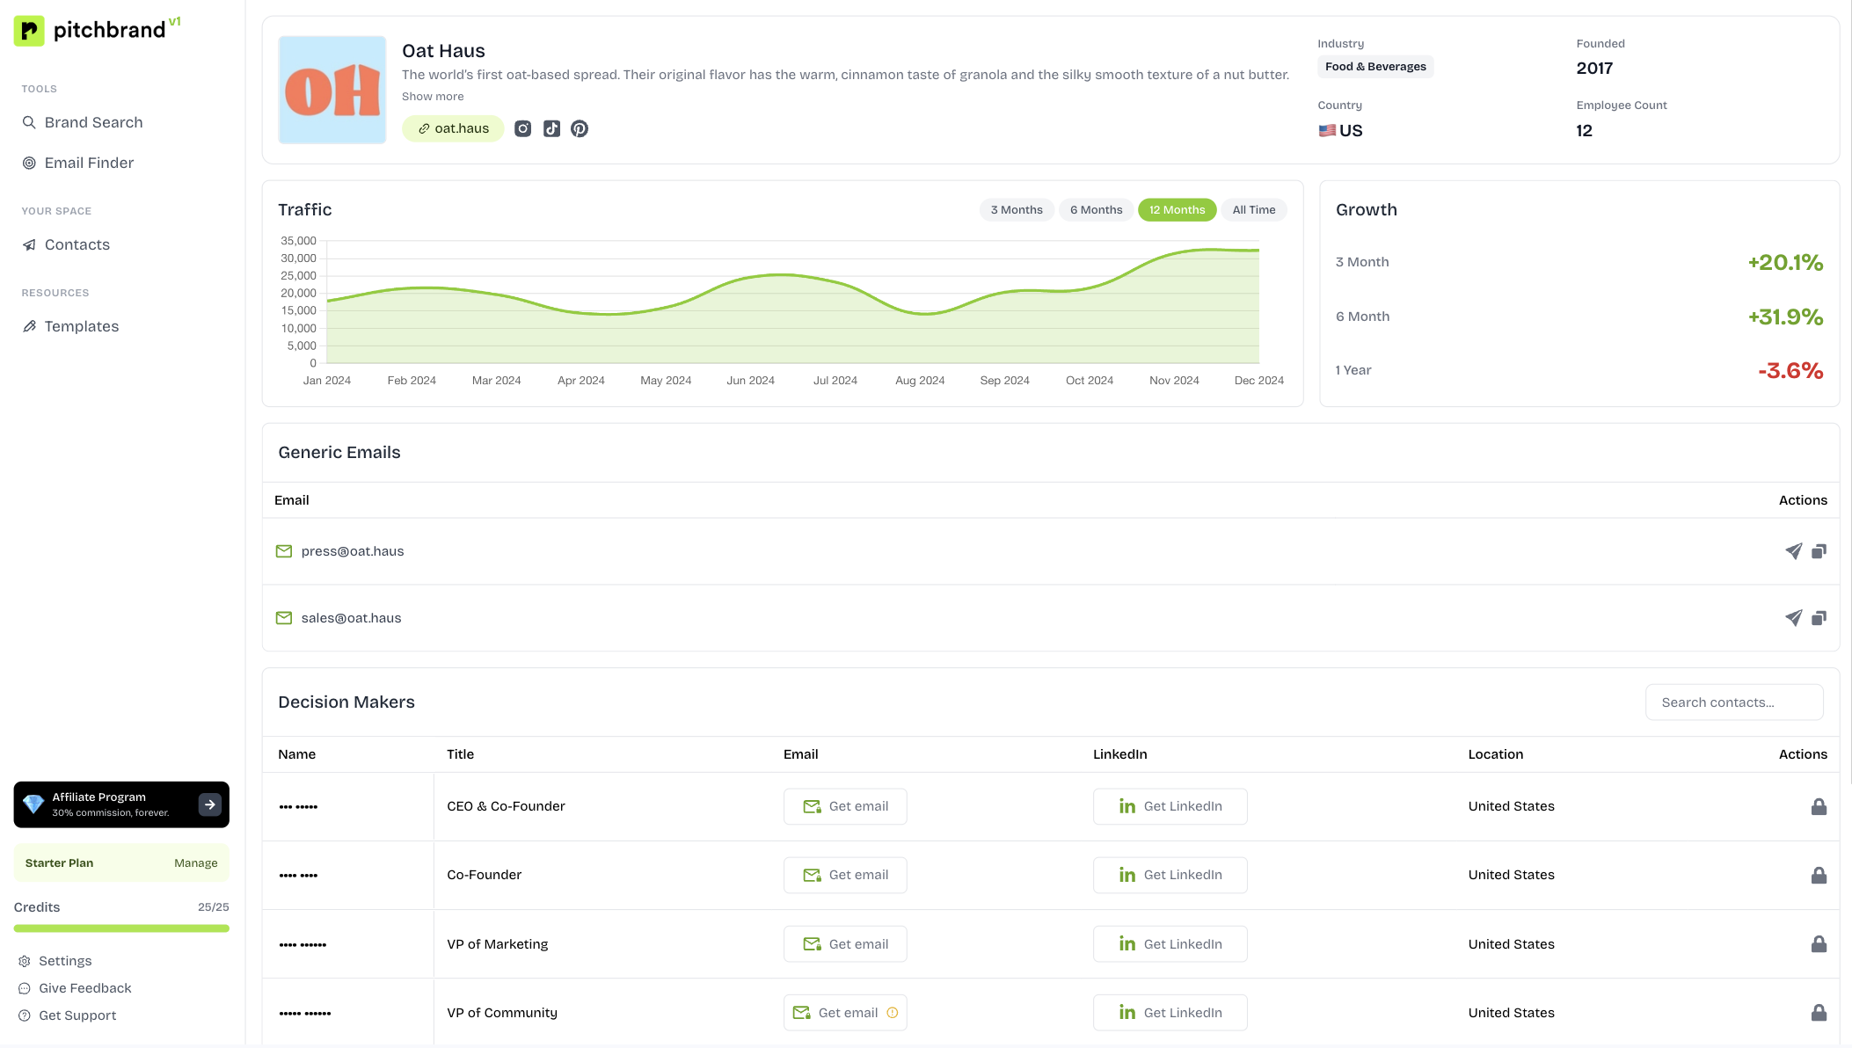The height and width of the screenshot is (1048, 1852).
Task: Click the press@oat.haus email text
Action: (x=353, y=551)
